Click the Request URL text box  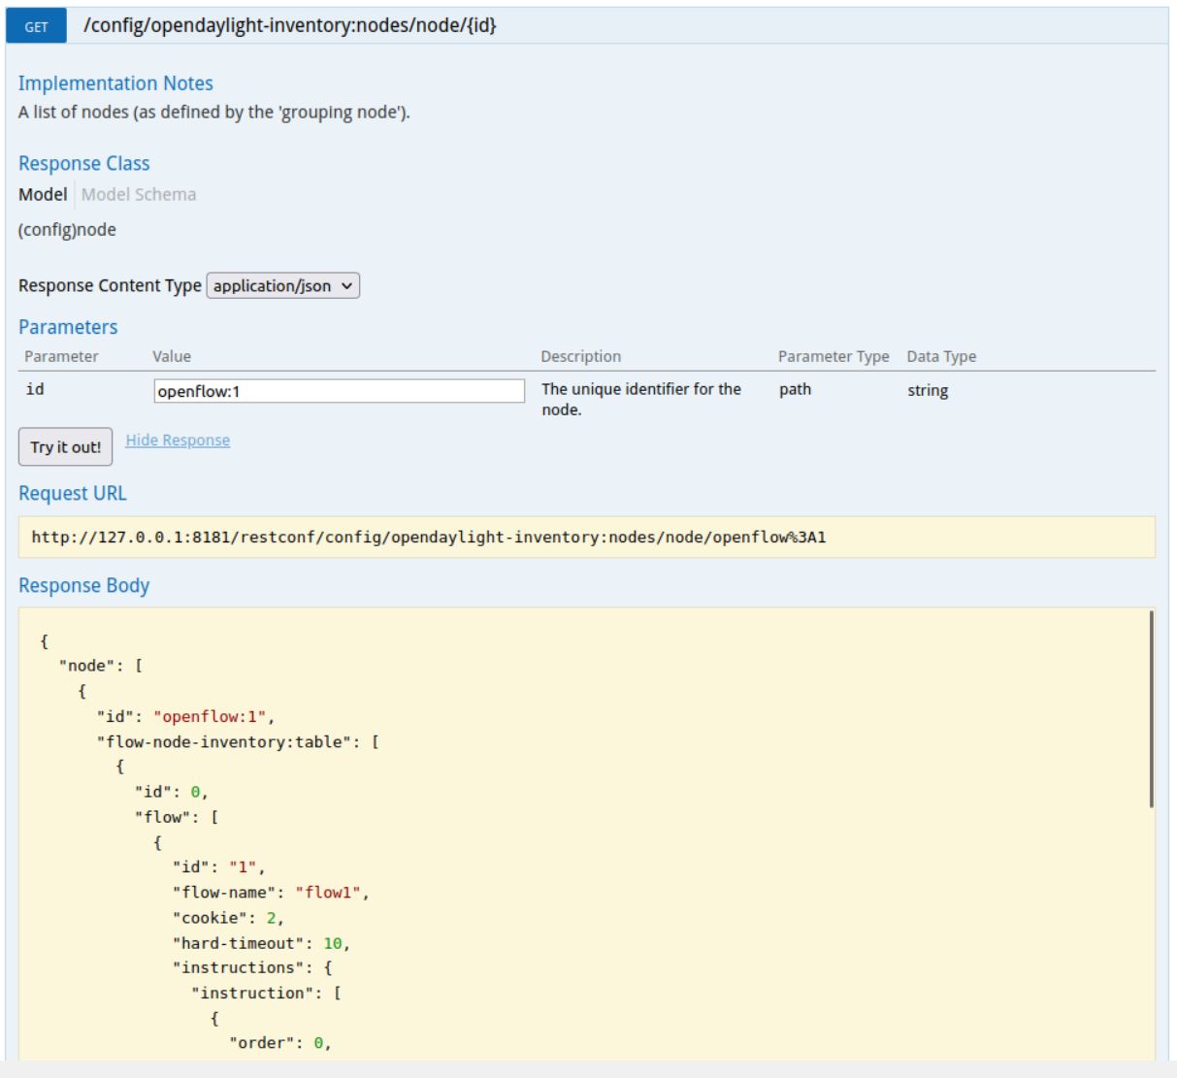pyautogui.click(x=586, y=537)
